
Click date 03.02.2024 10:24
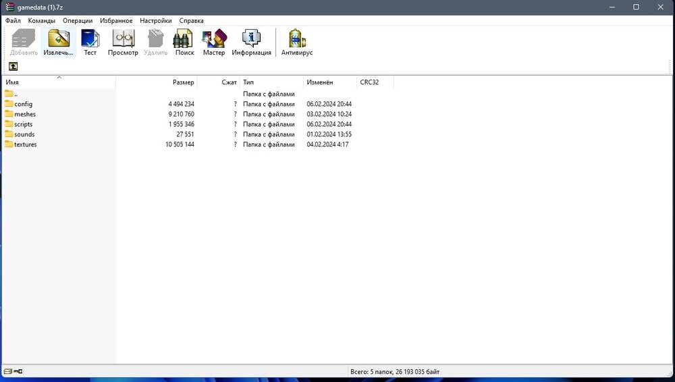point(329,114)
